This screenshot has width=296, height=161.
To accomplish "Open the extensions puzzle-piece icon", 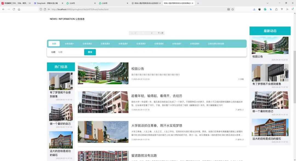I will click(276, 9).
